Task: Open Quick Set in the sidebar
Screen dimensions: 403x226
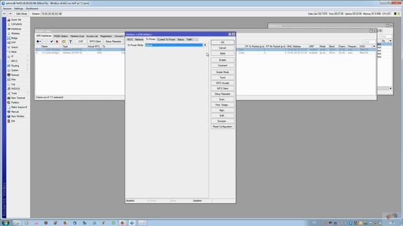Action: 16,19
